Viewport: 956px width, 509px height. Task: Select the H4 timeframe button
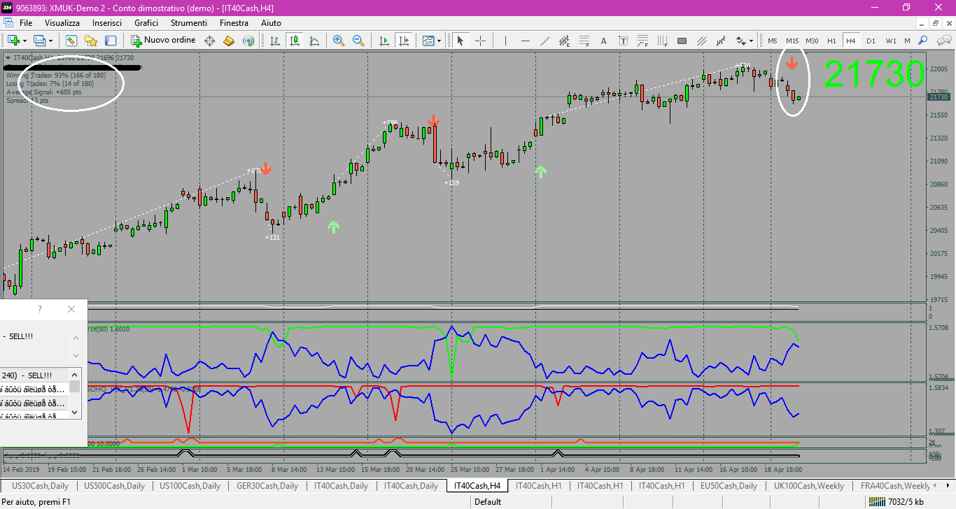click(851, 41)
